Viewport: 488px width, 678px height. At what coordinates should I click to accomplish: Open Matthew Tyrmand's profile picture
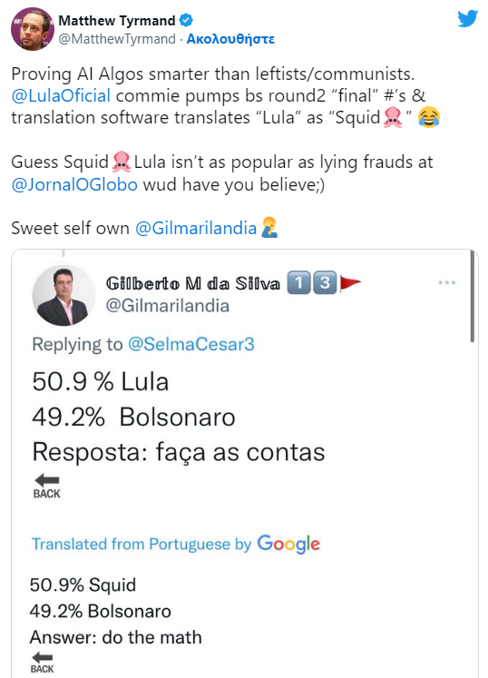coord(33,29)
